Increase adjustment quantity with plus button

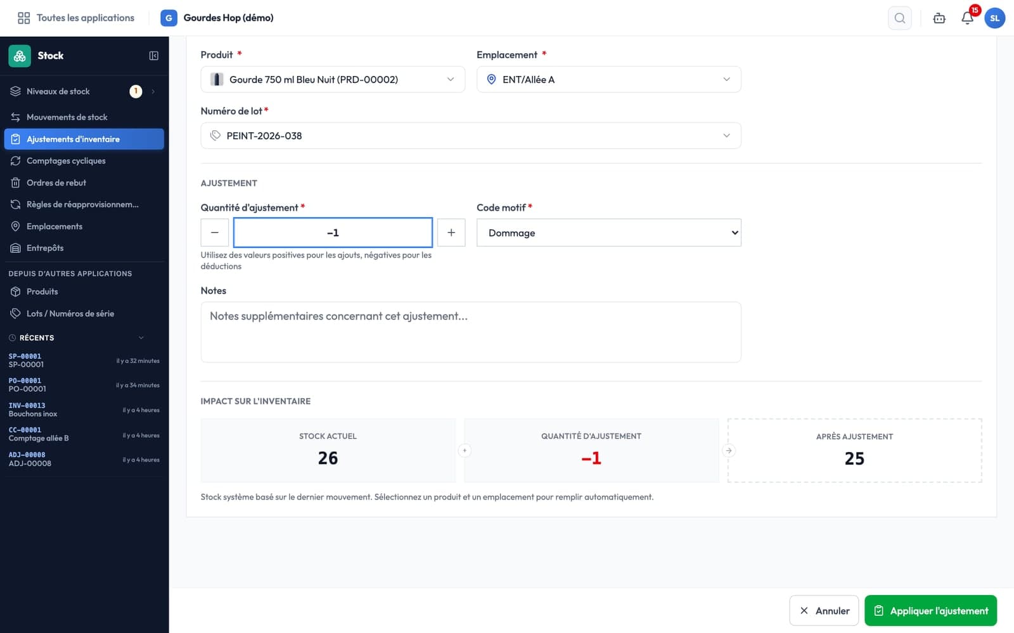click(451, 233)
